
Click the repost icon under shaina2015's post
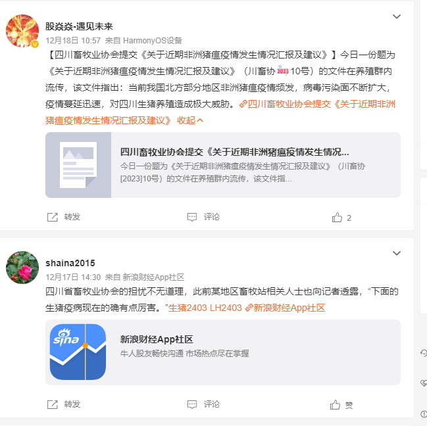coord(53,404)
